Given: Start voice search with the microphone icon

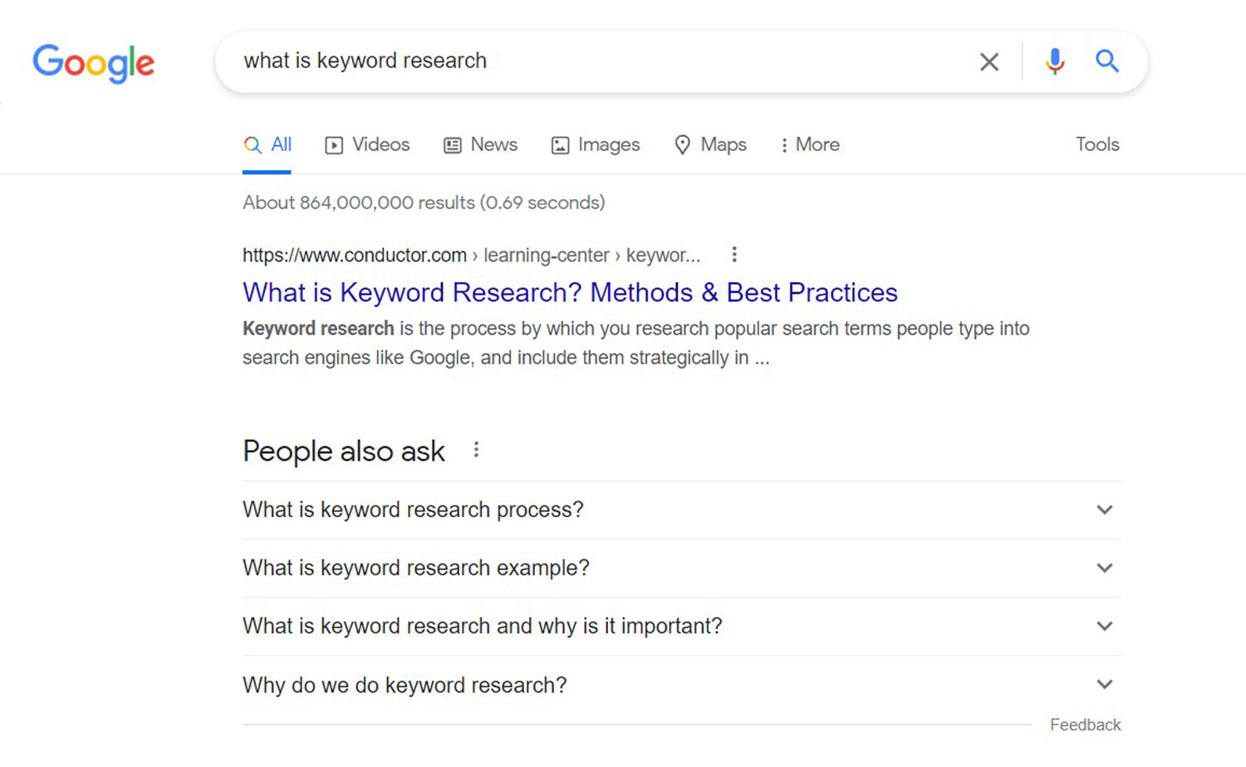Looking at the screenshot, I should tap(1055, 61).
